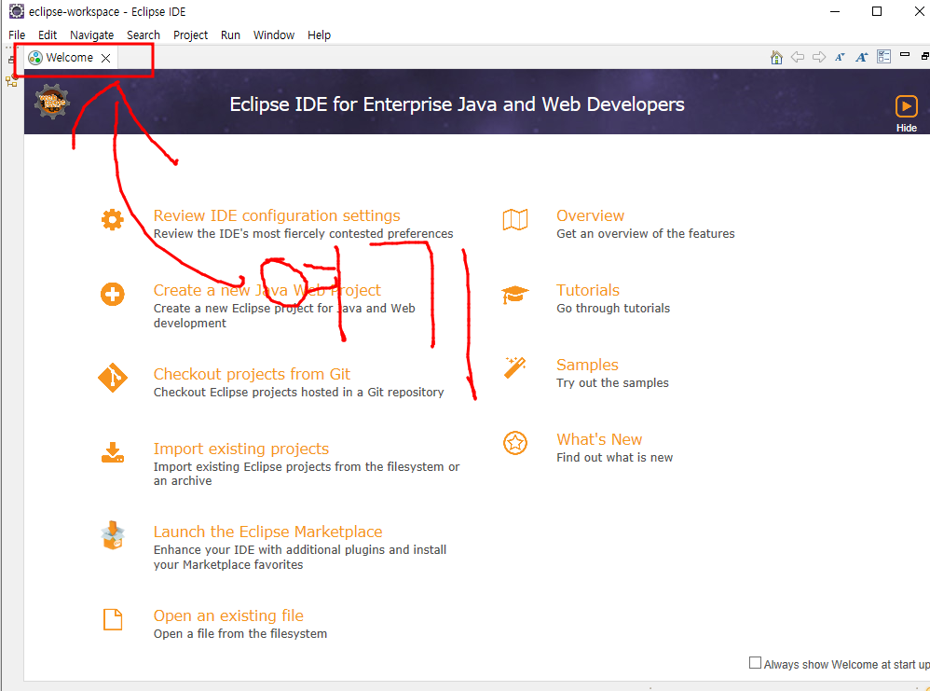
Task: Open the Navigate menu
Action: click(x=92, y=35)
